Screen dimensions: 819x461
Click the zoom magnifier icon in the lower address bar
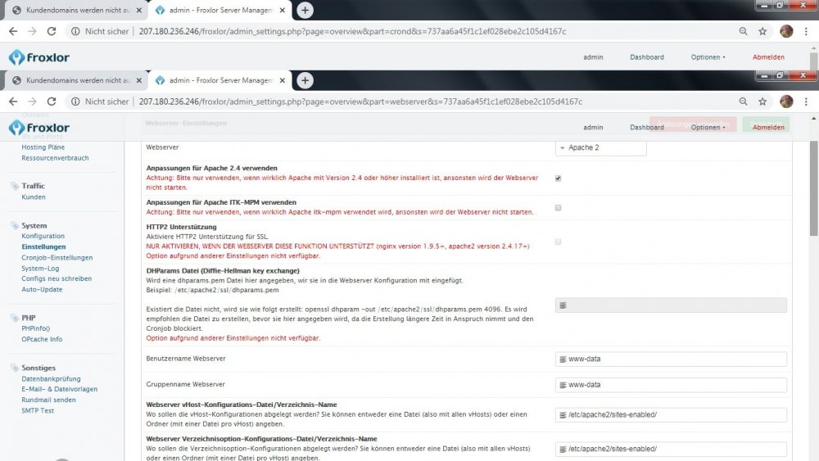743,102
